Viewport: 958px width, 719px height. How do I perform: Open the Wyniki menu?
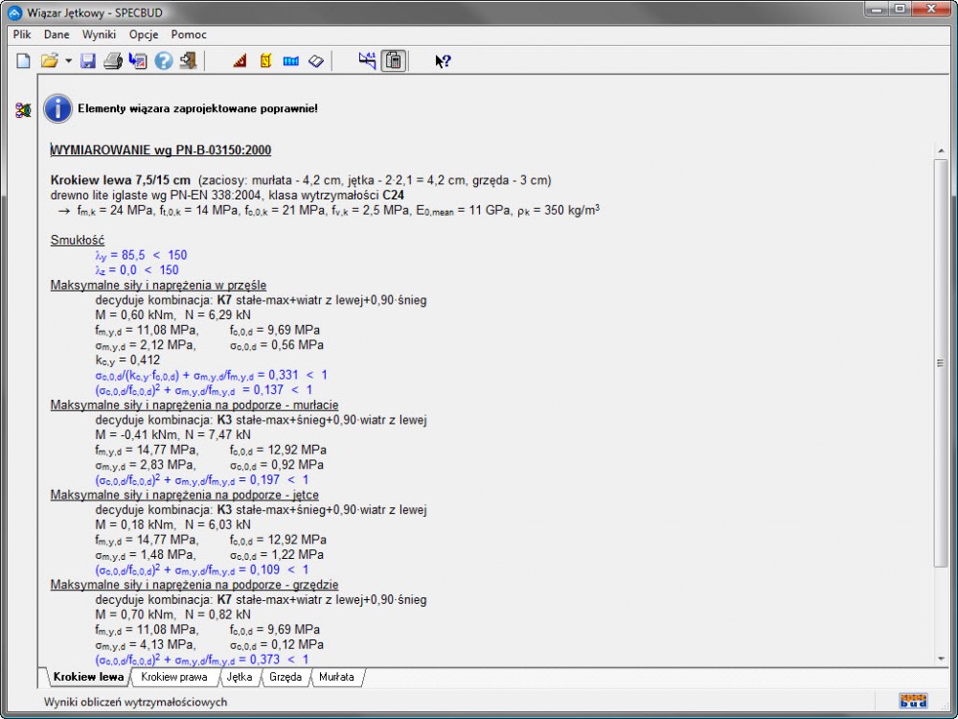coord(99,35)
